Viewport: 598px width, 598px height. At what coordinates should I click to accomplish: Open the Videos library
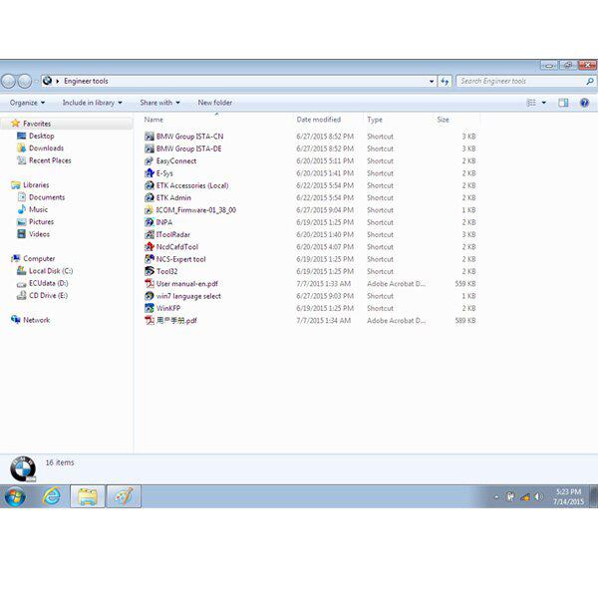point(39,234)
